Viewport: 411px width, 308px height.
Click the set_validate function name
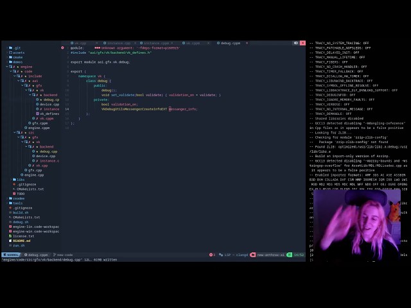pyautogui.click(x=123, y=95)
